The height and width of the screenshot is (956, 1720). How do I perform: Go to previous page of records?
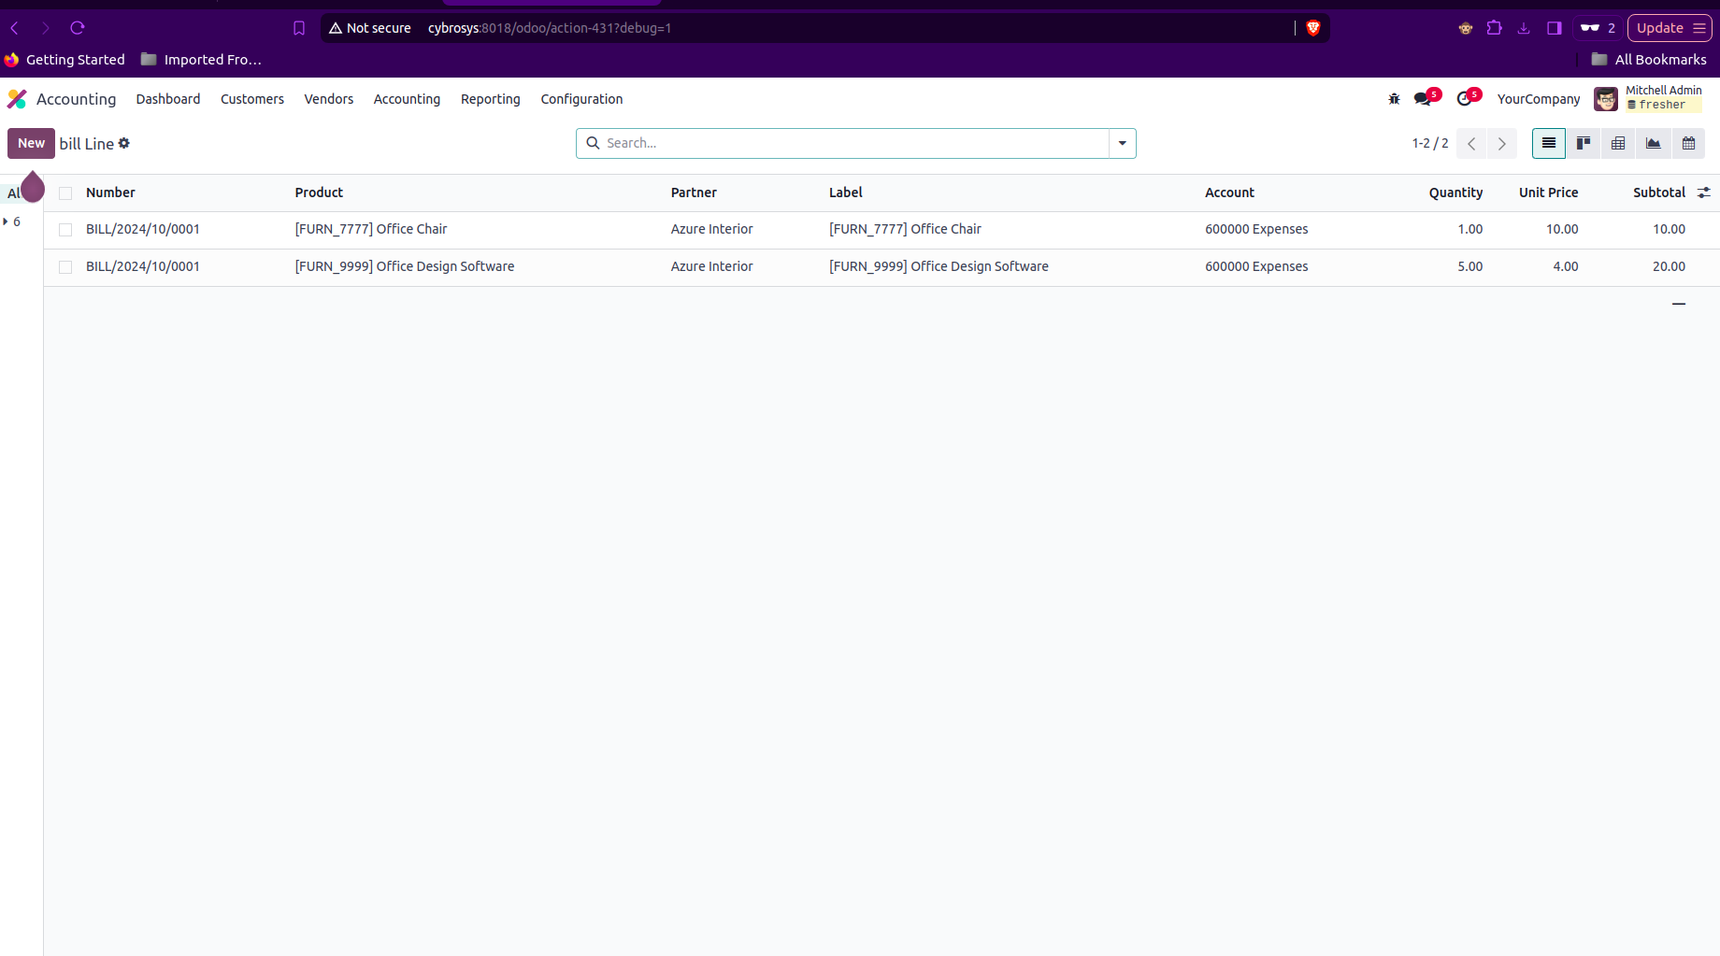[x=1471, y=143]
